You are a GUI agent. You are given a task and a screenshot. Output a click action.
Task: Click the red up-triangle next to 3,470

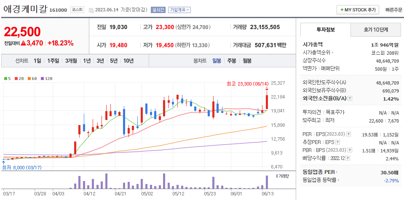tap(24, 43)
